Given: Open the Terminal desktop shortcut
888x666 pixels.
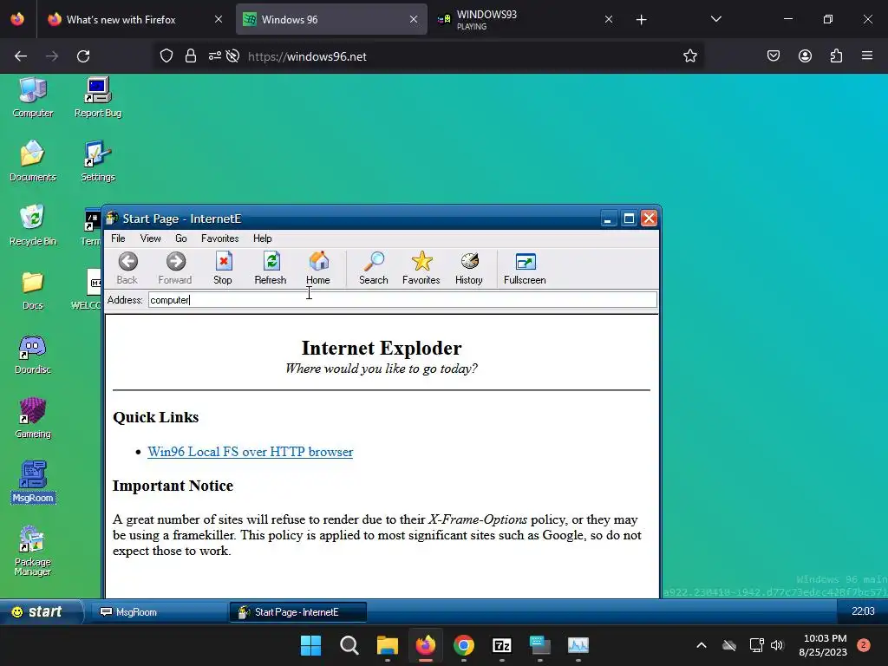Looking at the screenshot, I should (91, 226).
